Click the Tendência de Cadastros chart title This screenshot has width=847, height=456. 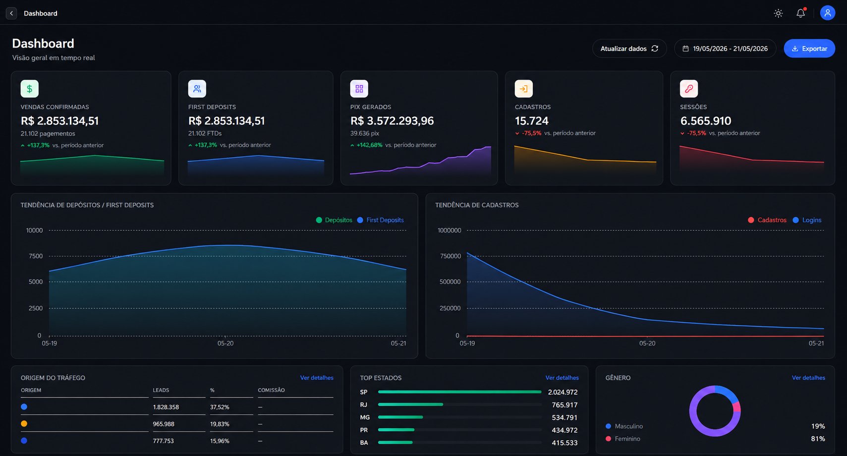477,205
